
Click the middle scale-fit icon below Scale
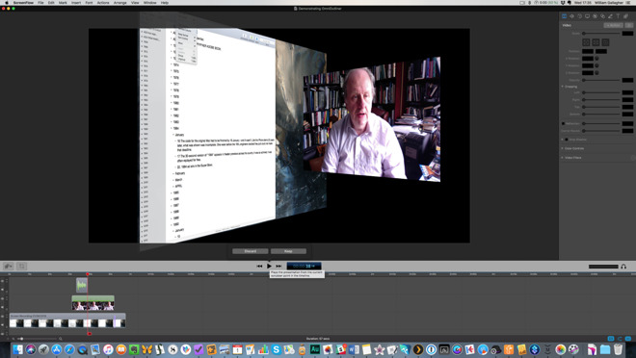pos(596,42)
